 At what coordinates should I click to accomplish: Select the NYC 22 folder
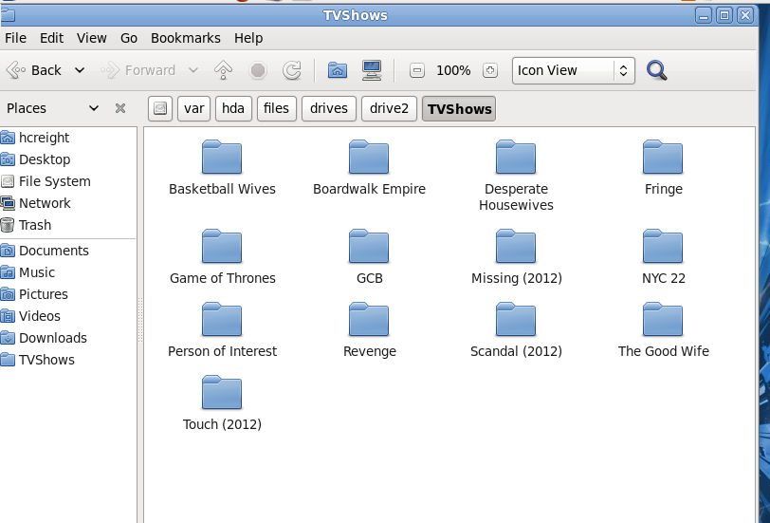point(664,257)
